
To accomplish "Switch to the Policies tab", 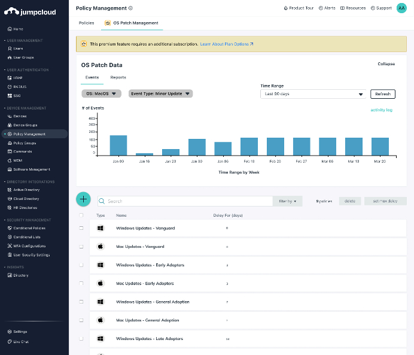I will pyautogui.click(x=87, y=23).
